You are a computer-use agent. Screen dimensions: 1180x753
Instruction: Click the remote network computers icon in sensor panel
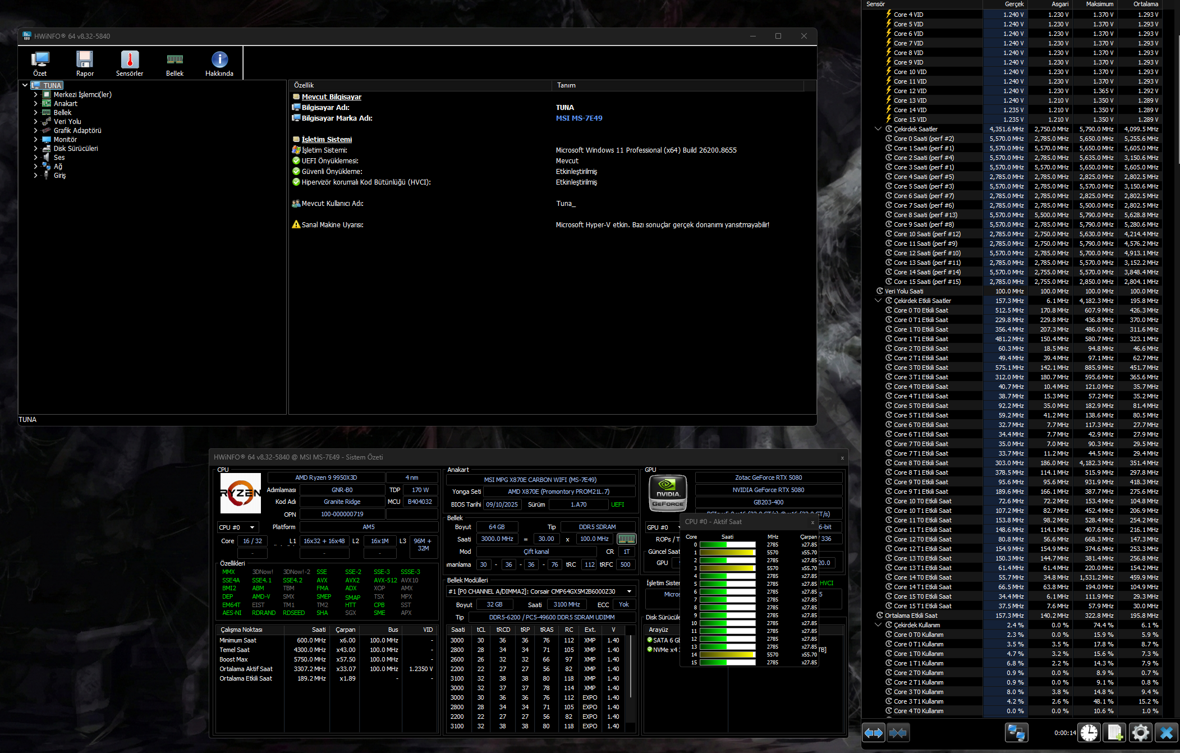1016,732
